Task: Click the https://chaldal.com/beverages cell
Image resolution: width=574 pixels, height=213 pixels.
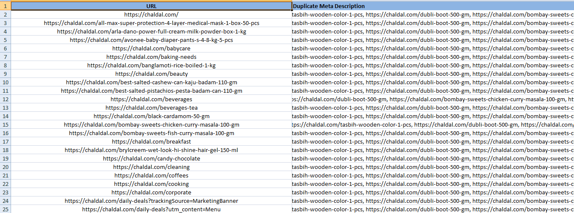Action: 151,99
